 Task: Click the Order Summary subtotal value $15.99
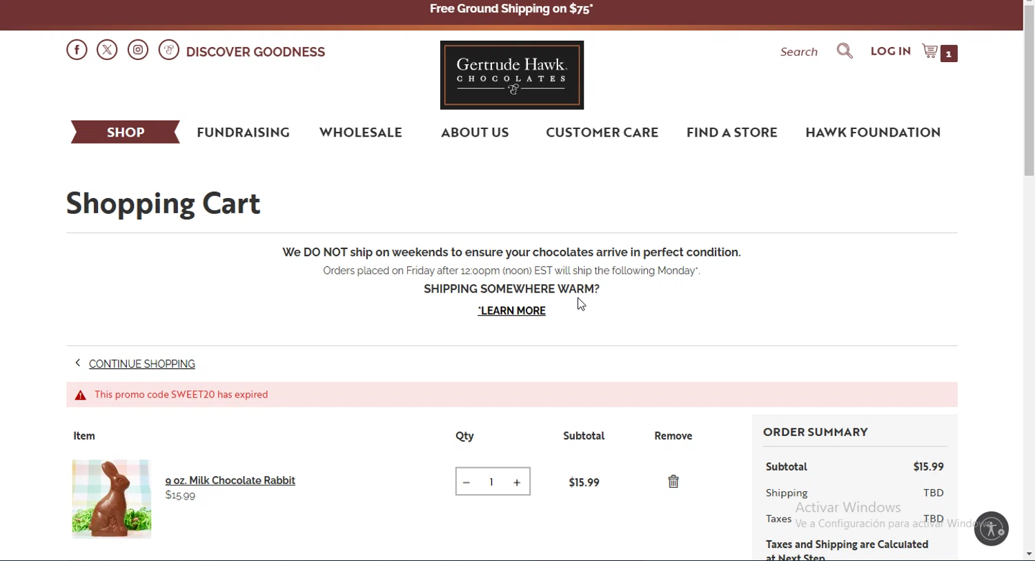[928, 466]
